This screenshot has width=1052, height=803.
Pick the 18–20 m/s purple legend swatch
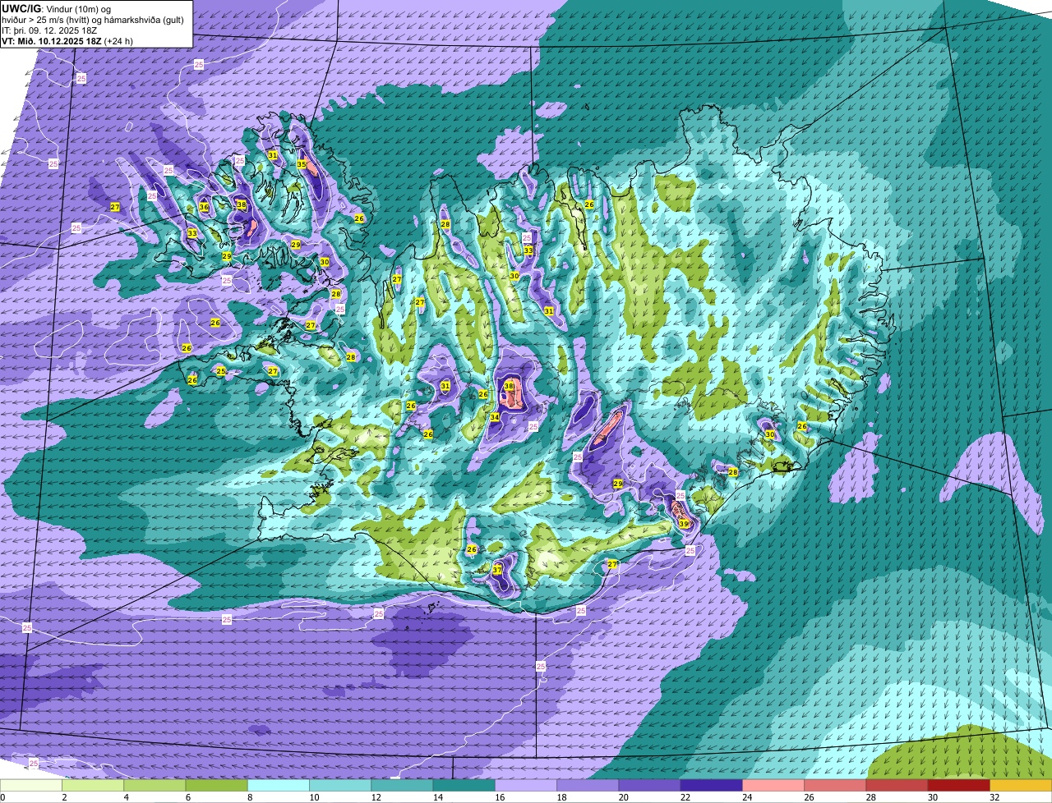pos(588,785)
